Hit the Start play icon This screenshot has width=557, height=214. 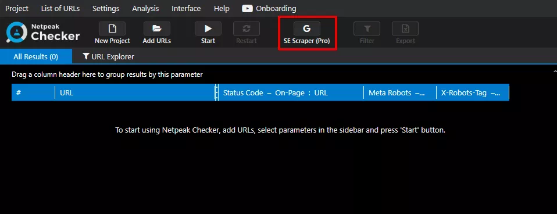208,28
